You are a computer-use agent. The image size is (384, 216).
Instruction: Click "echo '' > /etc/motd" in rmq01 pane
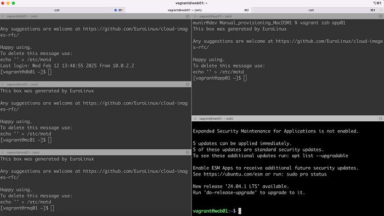click(26, 202)
